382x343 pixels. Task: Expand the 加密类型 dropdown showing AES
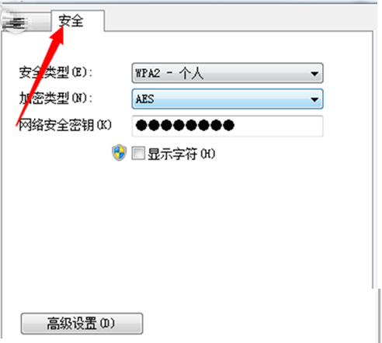[x=227, y=99]
